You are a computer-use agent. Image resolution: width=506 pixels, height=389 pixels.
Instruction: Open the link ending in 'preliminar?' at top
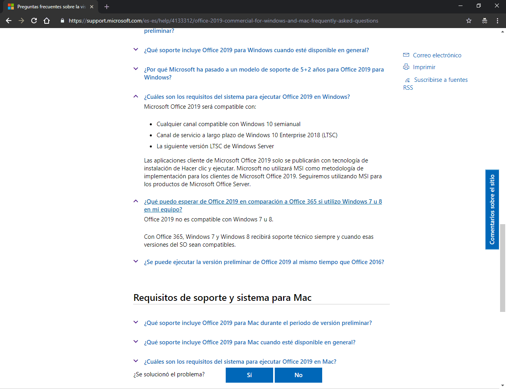(159, 31)
